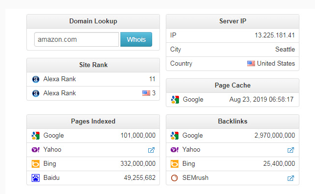This screenshot has height=194, width=315.
Task: Open SEMrush backlinks external link
Action: pos(291,178)
